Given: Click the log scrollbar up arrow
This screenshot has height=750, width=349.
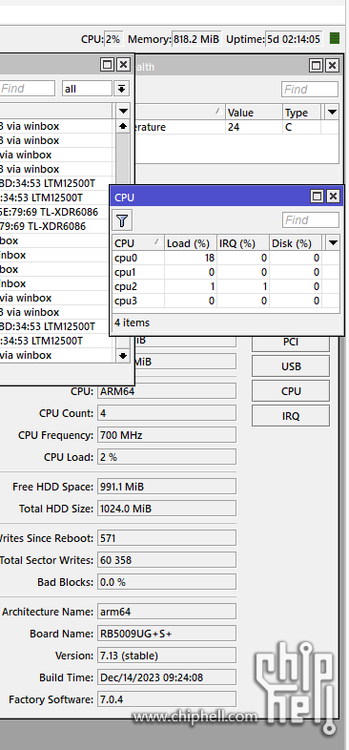Looking at the screenshot, I should (123, 126).
